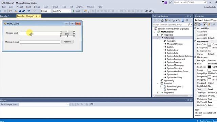Viewport: 217px width, 122px height.
Task: Open the Undo history dropdown arrow
Action: 32,11
